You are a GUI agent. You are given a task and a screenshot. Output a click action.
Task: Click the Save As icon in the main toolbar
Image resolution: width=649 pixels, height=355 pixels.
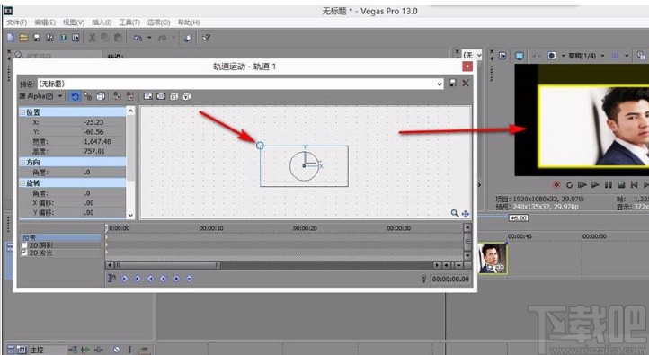pos(49,38)
